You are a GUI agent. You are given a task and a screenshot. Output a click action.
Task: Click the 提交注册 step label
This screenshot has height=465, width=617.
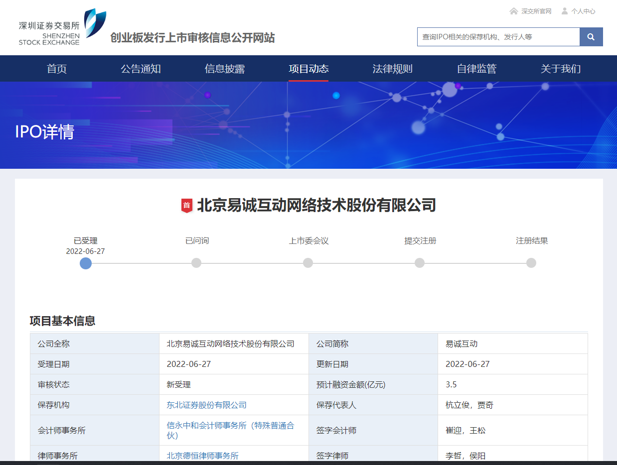click(x=420, y=241)
